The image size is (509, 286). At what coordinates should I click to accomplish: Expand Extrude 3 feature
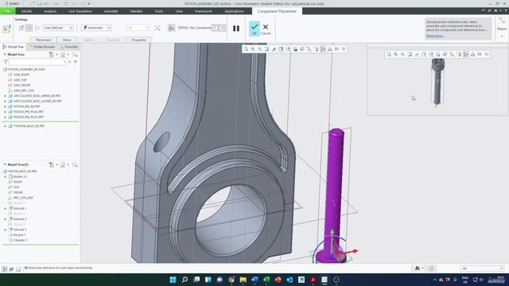pyautogui.click(x=5, y=230)
